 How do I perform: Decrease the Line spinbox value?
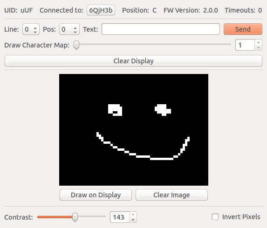(35, 32)
